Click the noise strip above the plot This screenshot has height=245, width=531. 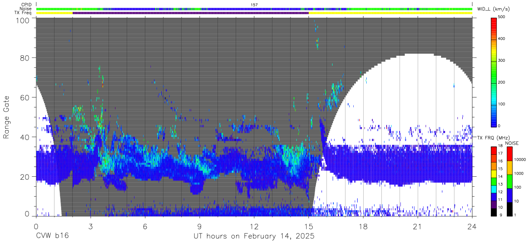254,9
